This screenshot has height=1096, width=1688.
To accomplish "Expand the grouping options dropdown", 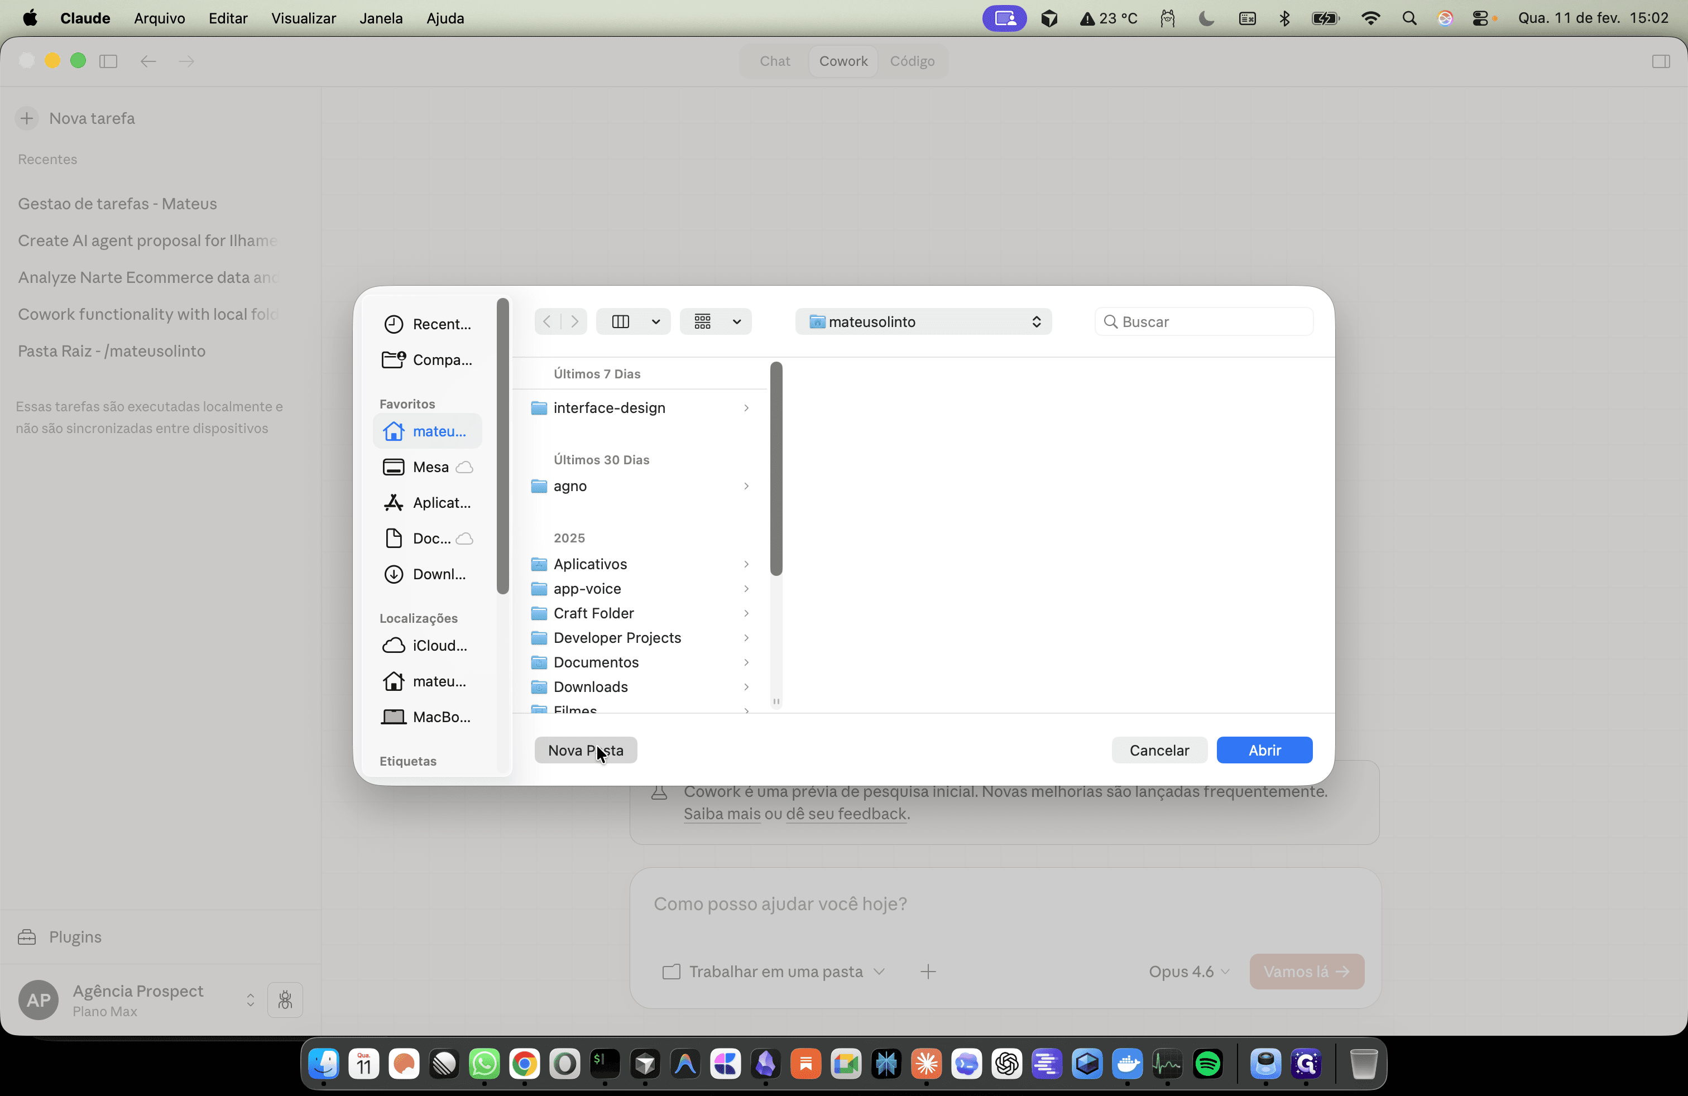I will pyautogui.click(x=715, y=322).
